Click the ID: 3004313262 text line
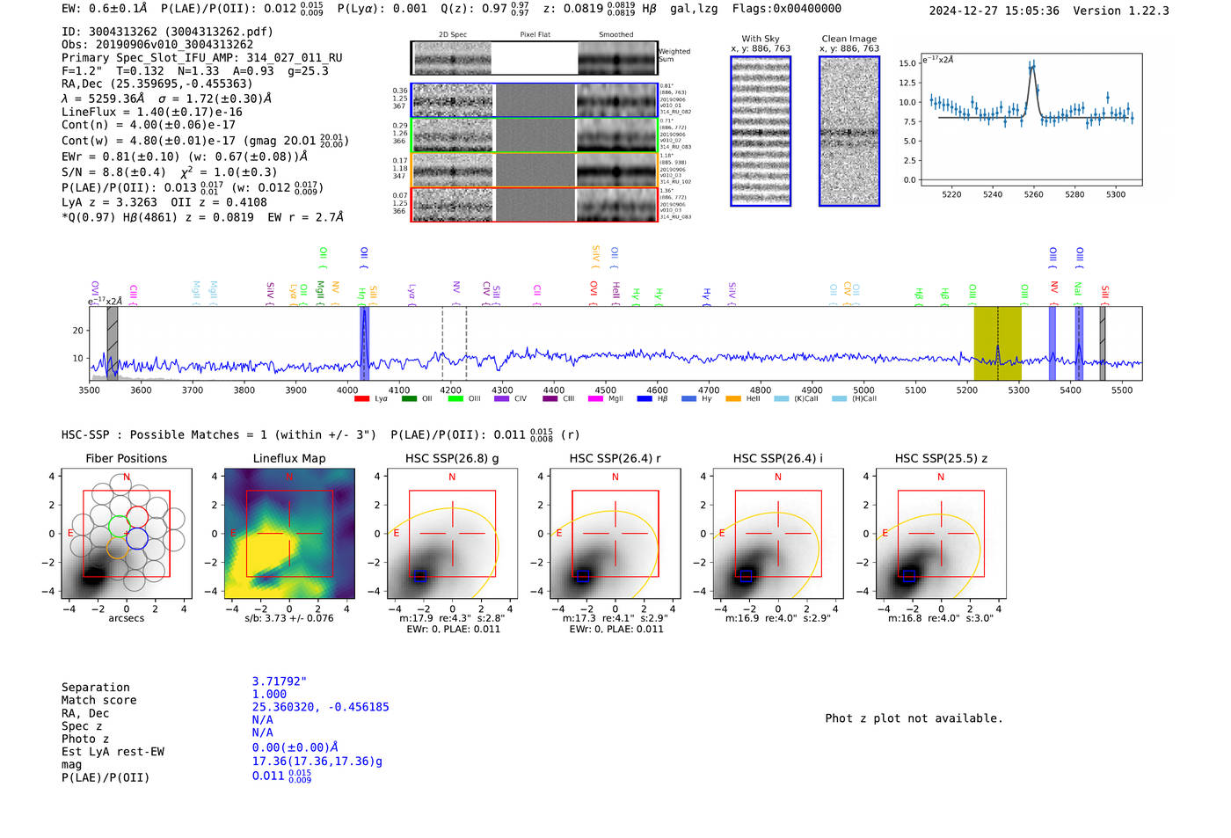Viewport: 1231px width, 838px height. point(167,32)
